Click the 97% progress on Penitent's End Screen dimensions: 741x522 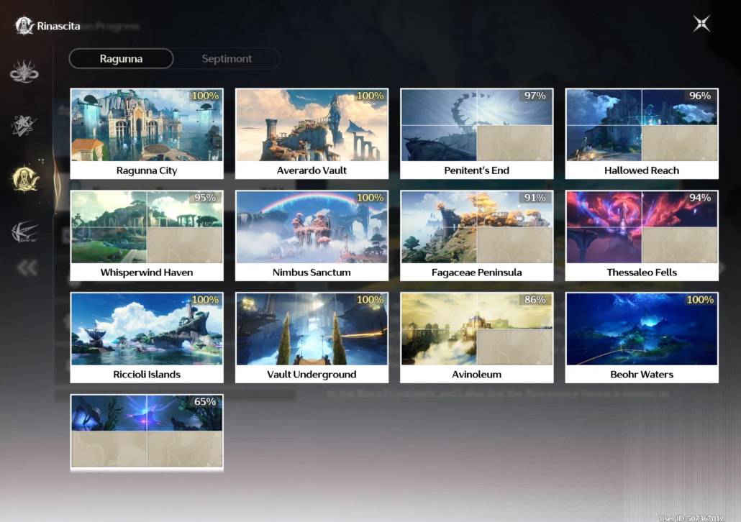[535, 96]
